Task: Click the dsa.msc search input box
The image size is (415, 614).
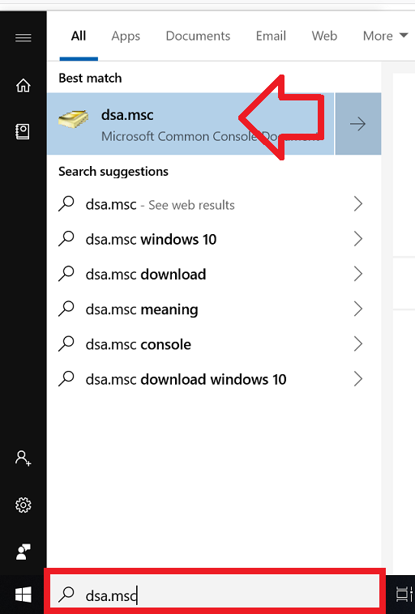Action: [x=215, y=595]
